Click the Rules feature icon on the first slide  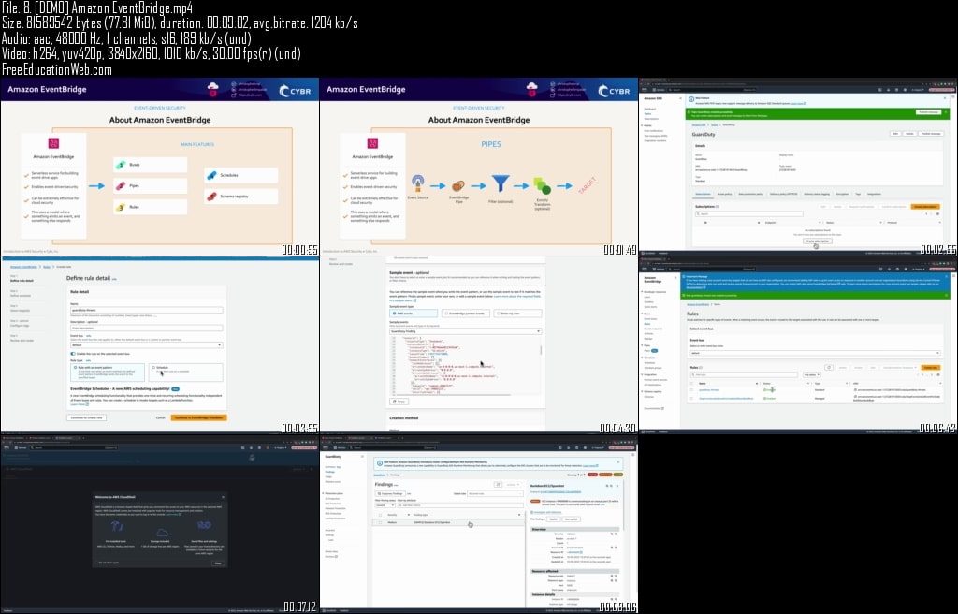121,207
